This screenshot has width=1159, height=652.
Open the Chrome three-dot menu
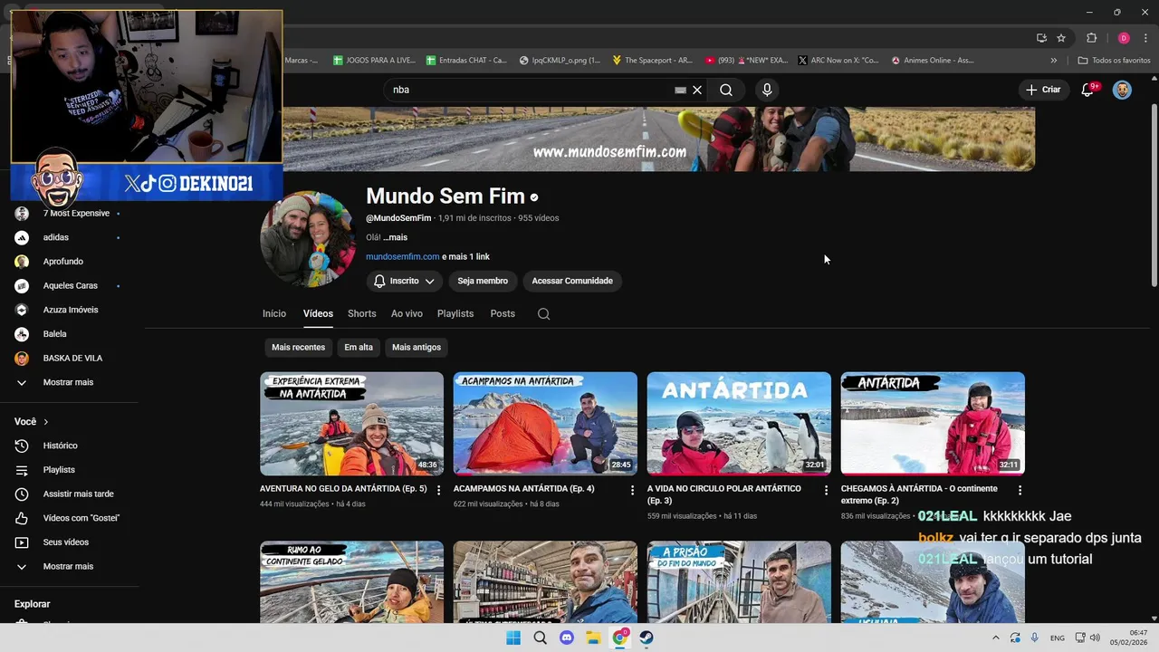[1146, 38]
